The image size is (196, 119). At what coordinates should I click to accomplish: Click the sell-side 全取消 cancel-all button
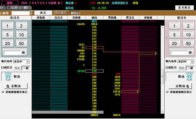point(16,86)
